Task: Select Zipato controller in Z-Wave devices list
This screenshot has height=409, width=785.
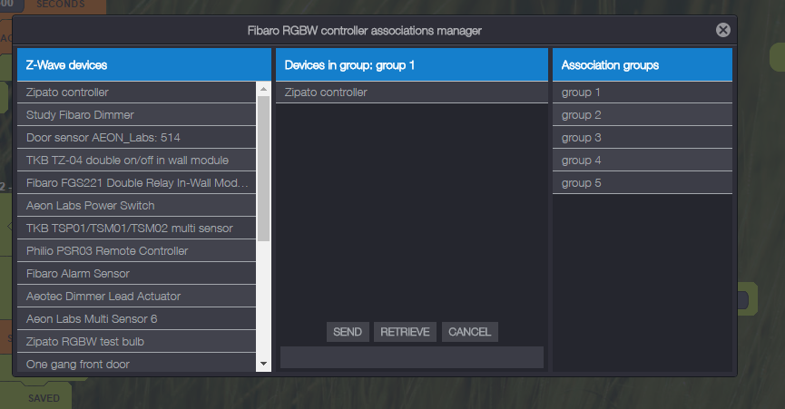Action: pyautogui.click(x=136, y=93)
